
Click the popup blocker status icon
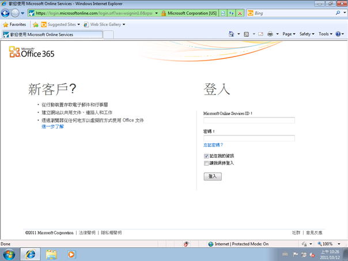tap(186, 244)
